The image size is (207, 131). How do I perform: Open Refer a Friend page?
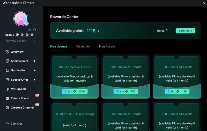(x=20, y=98)
